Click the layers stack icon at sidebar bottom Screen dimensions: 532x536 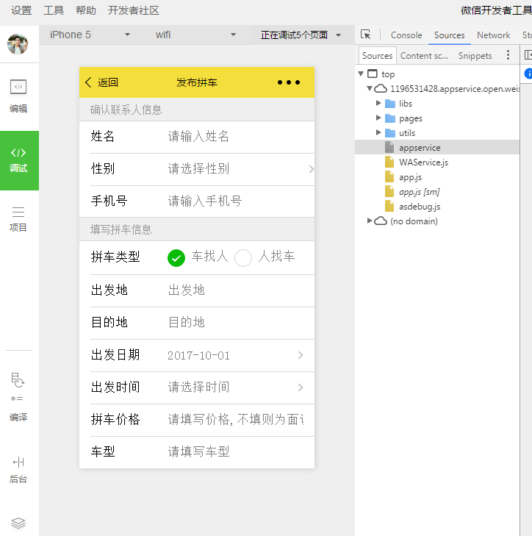[x=18, y=523]
